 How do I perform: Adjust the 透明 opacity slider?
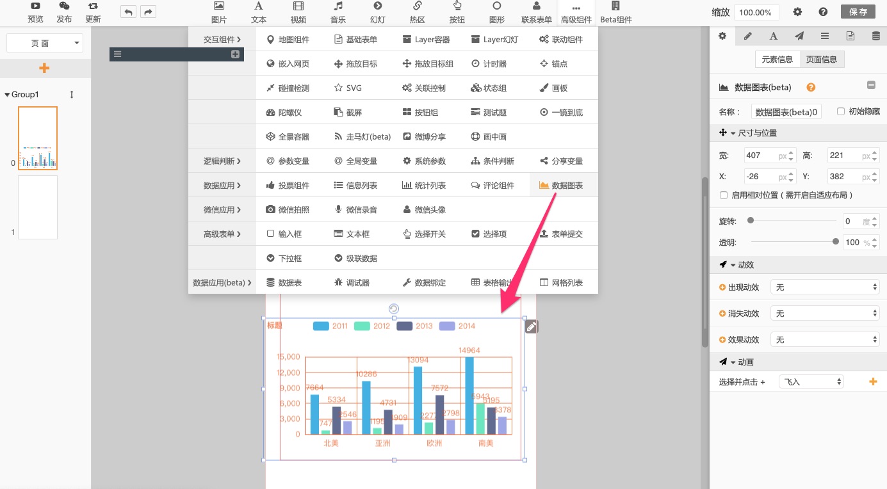point(835,242)
